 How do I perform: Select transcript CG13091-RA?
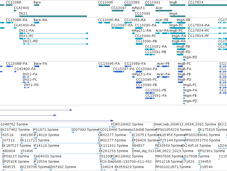point(150,49)
